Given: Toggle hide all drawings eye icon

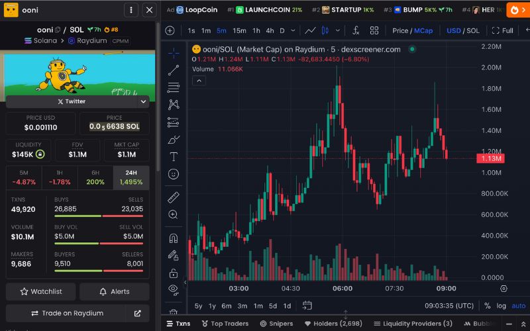Looking at the screenshot, I should tap(174, 289).
